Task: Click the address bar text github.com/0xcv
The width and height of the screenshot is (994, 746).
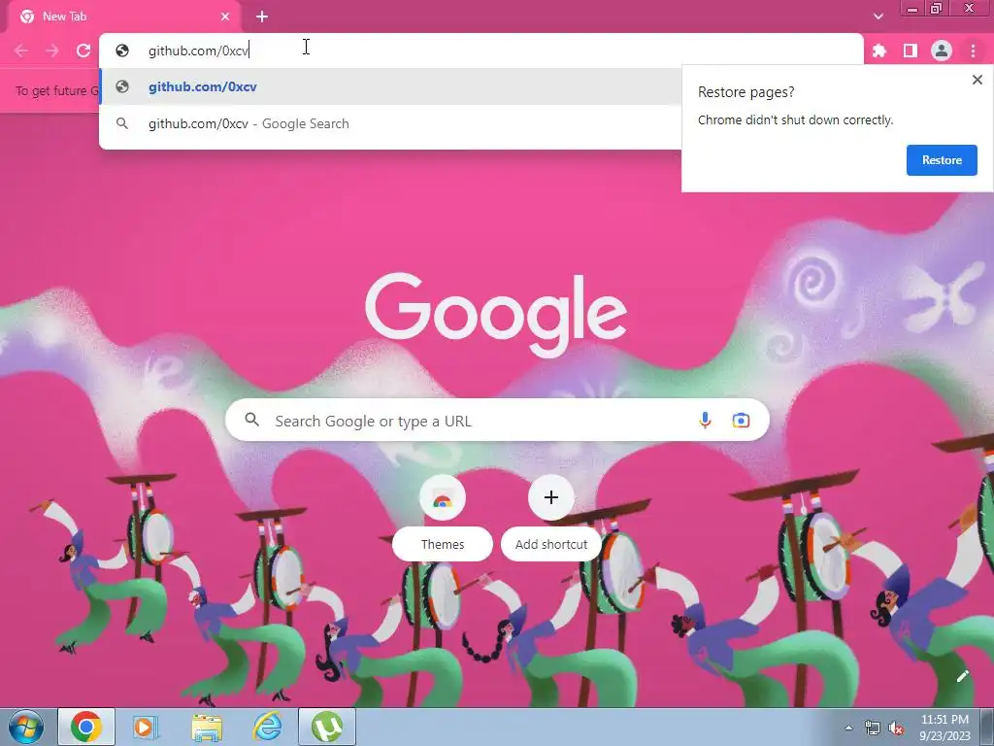Action: (x=198, y=51)
